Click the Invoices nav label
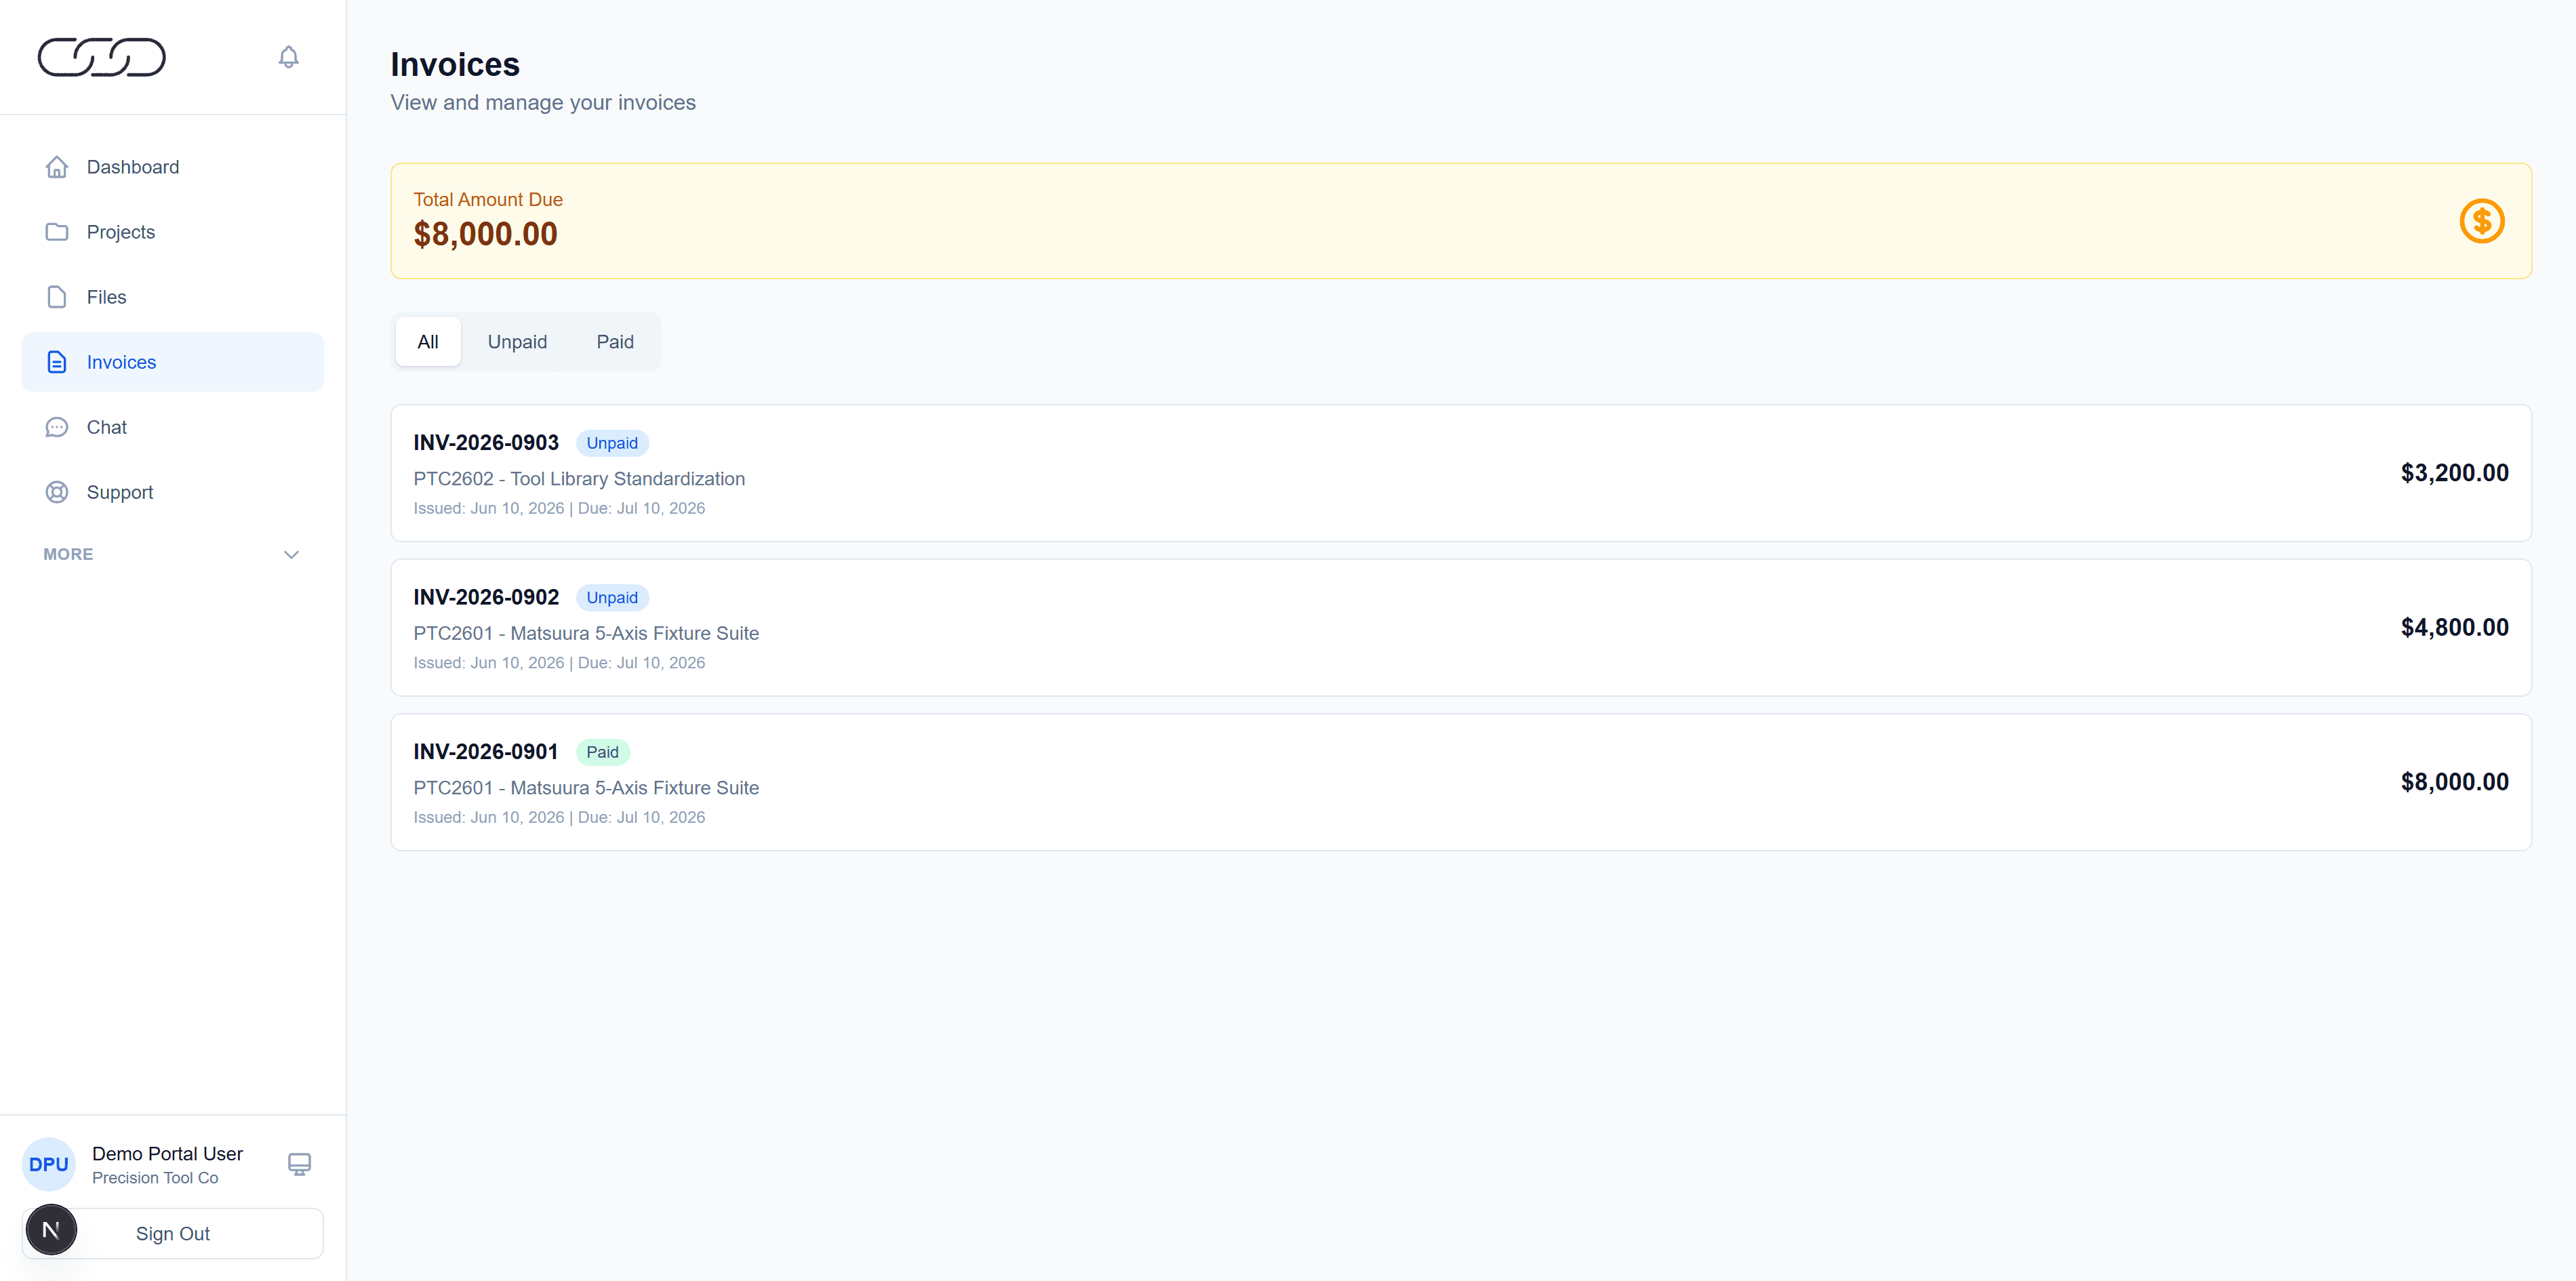 coord(121,362)
